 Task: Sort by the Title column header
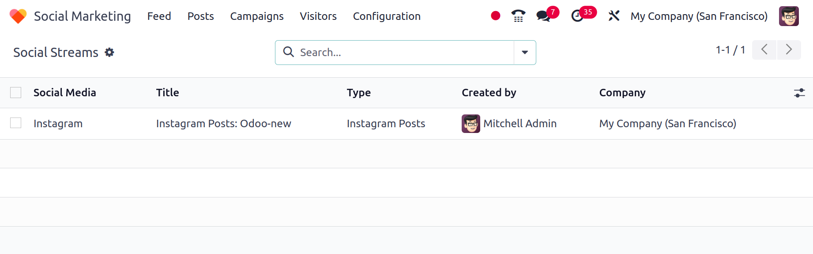pyautogui.click(x=167, y=93)
